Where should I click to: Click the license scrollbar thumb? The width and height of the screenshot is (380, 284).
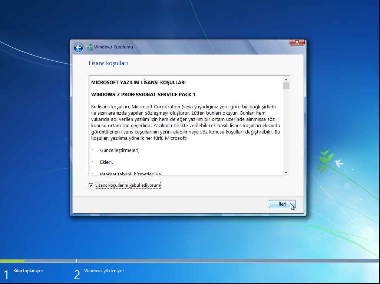click(286, 85)
